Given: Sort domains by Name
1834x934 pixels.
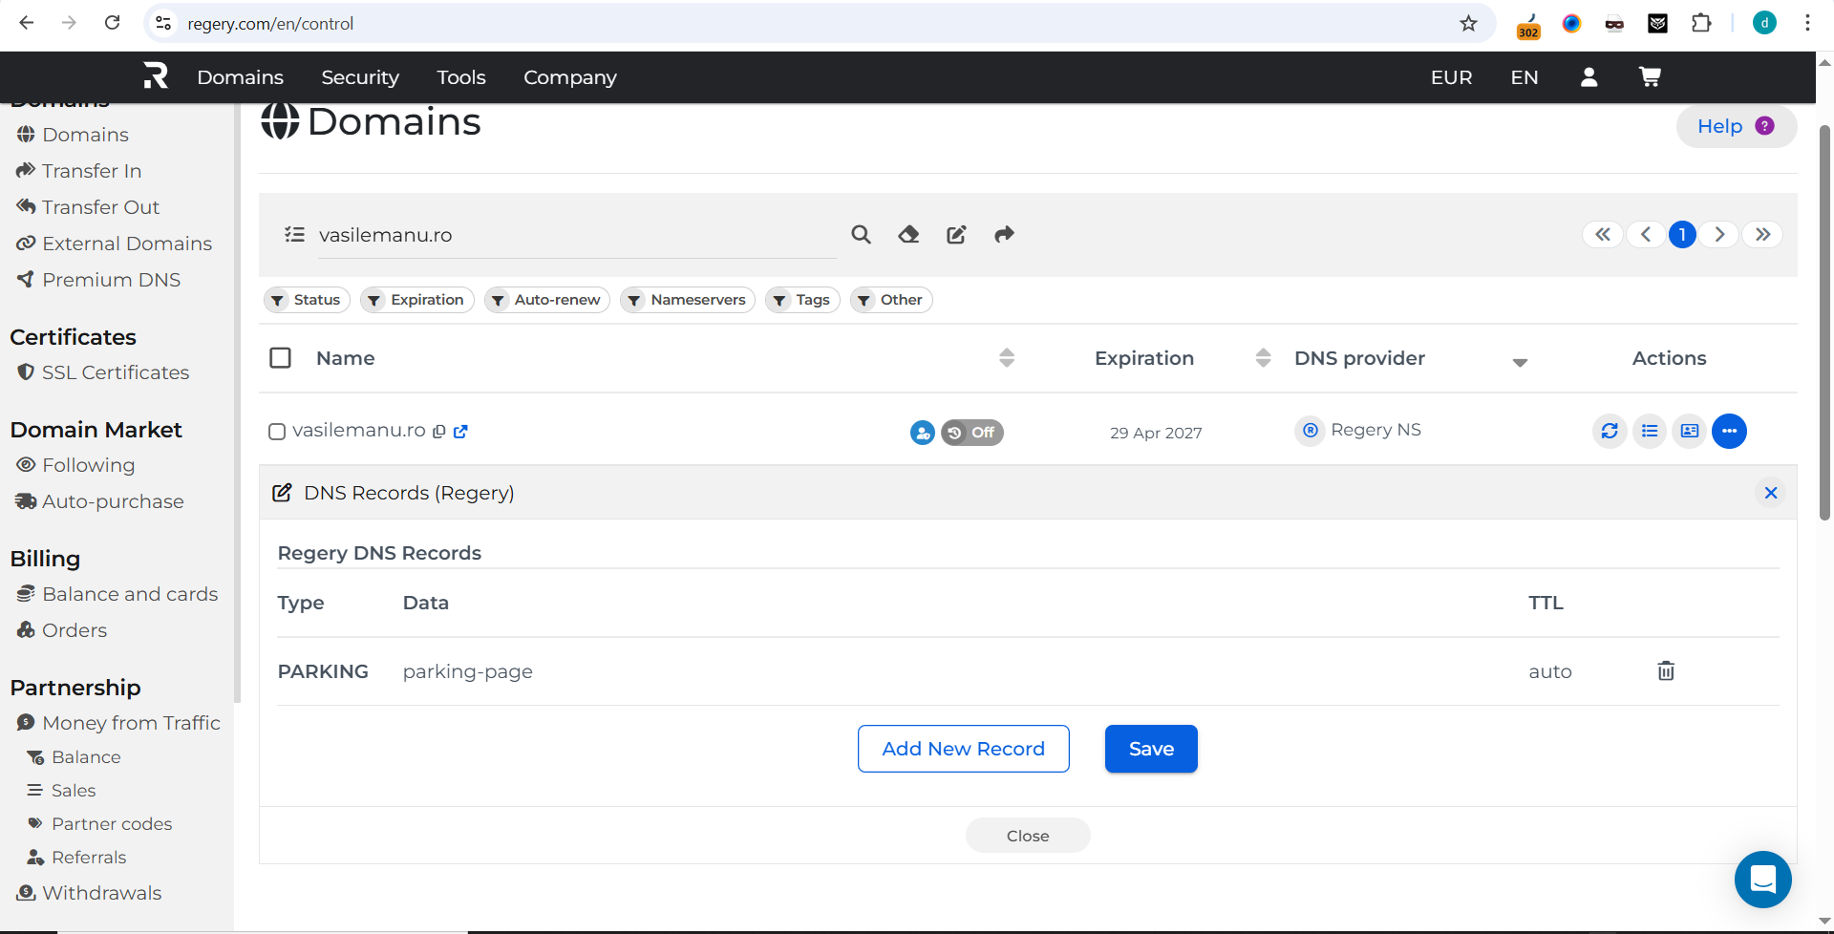Looking at the screenshot, I should point(1007,358).
